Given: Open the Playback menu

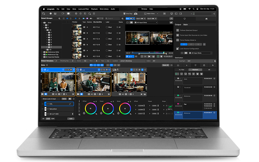Looking at the screenshot, I should pos(94,9).
